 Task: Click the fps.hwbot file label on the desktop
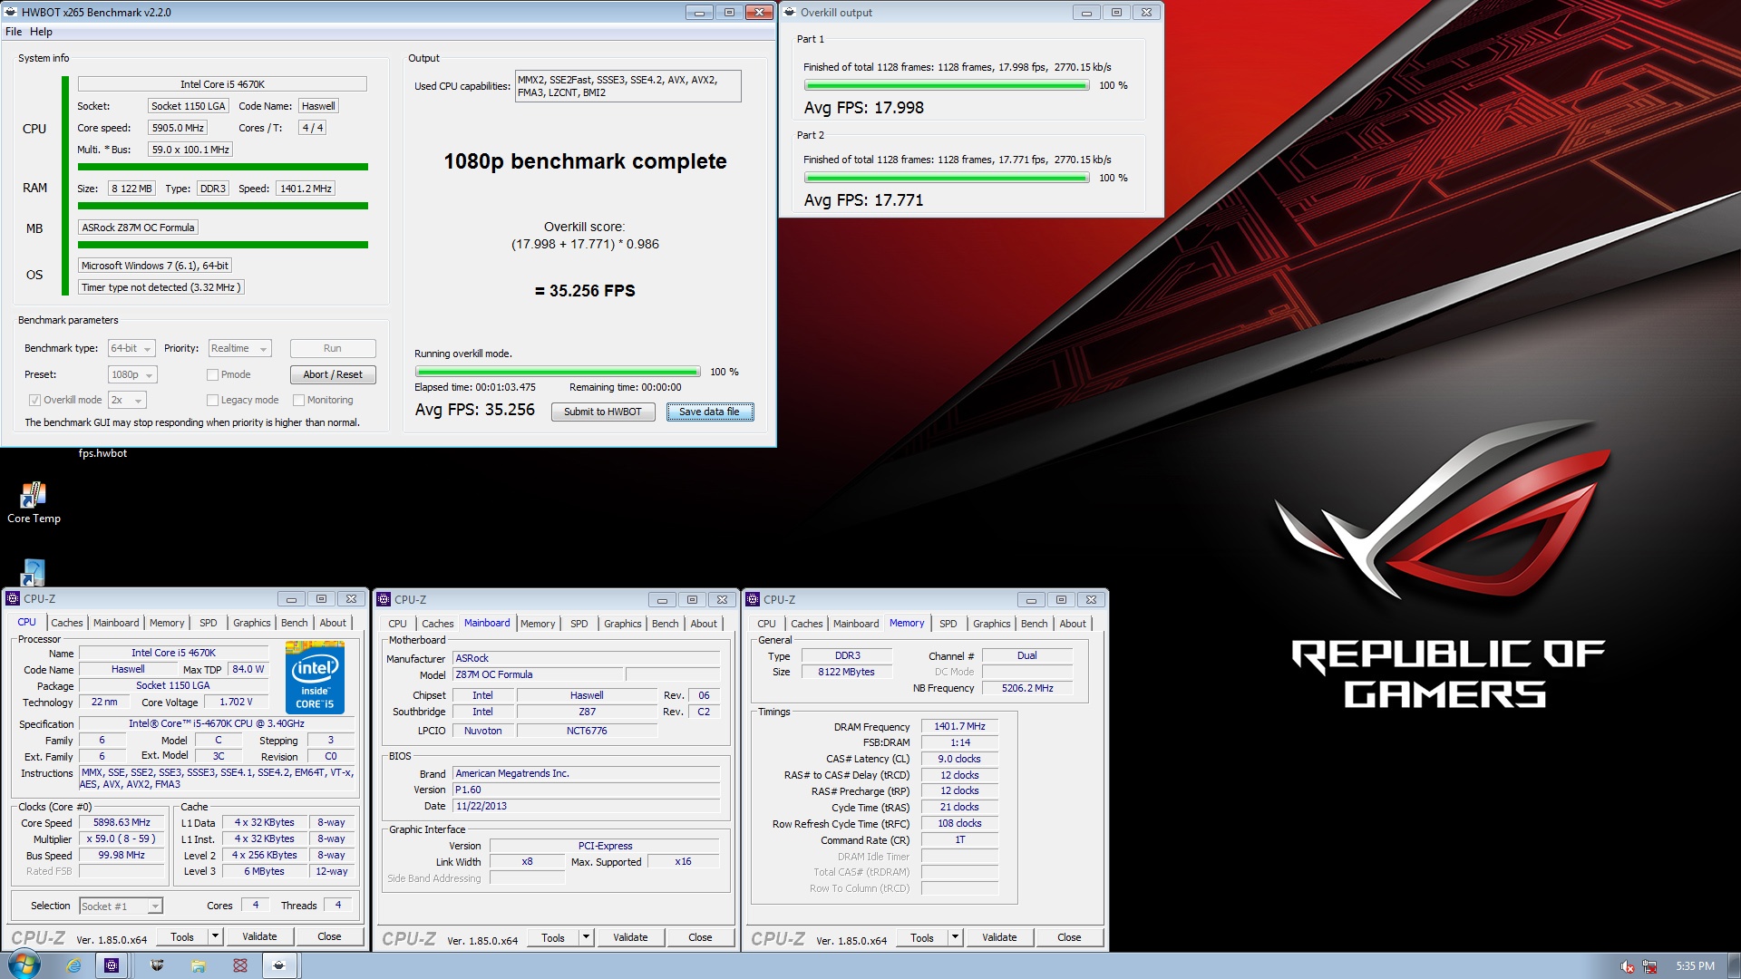tap(102, 453)
